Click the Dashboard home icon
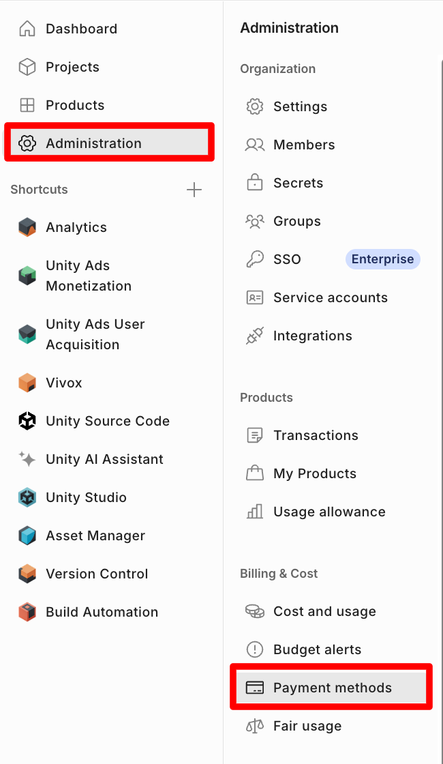 [27, 29]
